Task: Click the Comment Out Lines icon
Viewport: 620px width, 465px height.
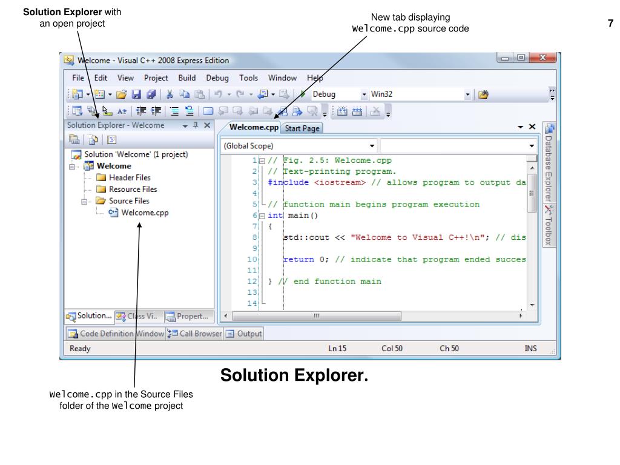Action: [174, 111]
